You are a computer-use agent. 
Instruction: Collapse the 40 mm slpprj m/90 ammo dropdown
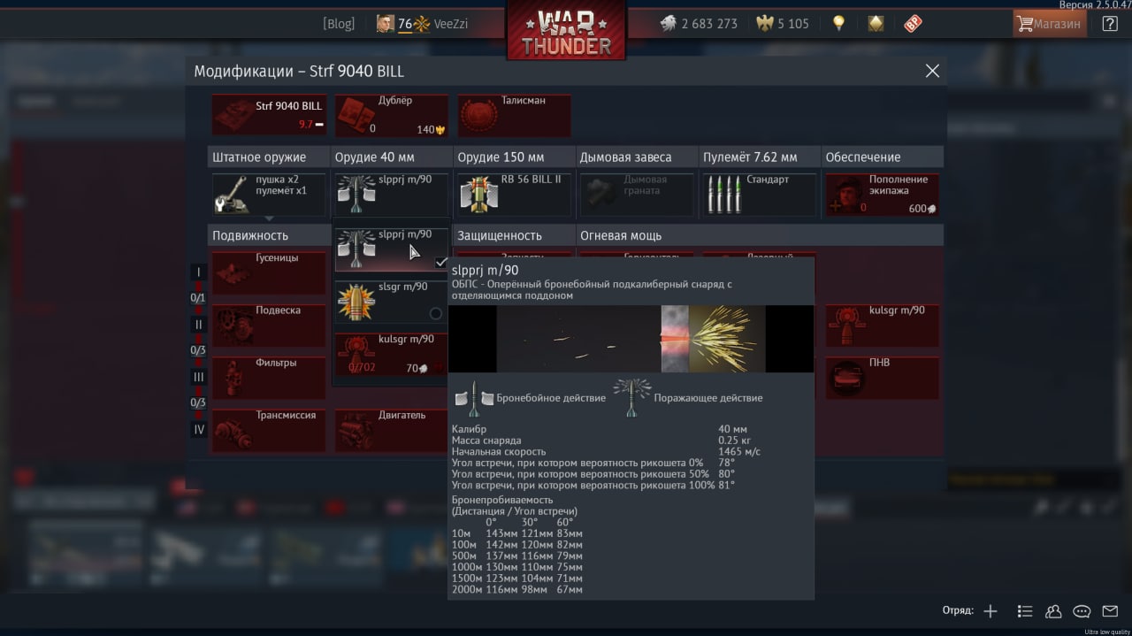(x=391, y=195)
